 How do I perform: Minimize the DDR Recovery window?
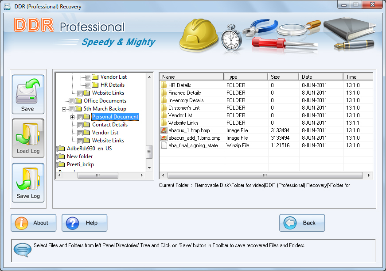tap(344, 5)
